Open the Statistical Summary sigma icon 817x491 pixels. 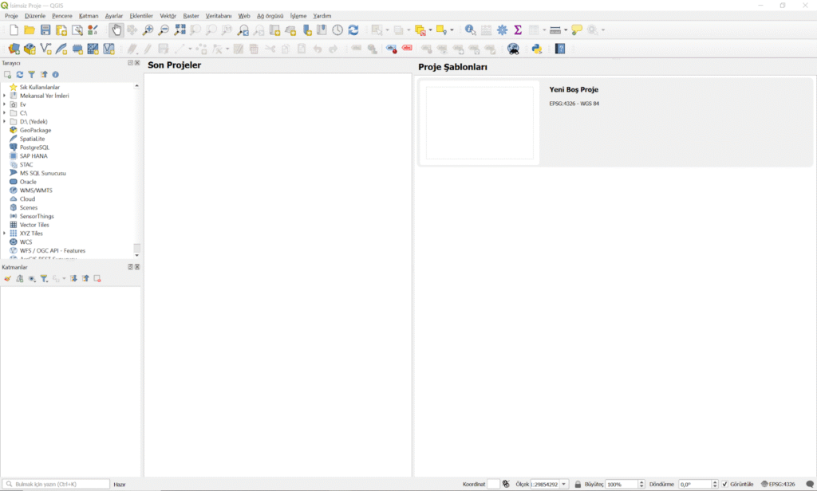point(518,30)
